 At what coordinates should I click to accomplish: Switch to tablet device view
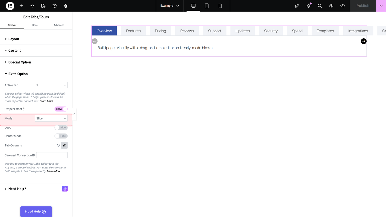coord(207,6)
